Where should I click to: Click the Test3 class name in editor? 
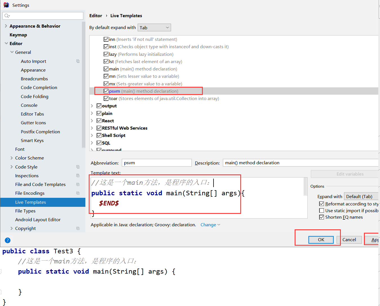point(63,251)
